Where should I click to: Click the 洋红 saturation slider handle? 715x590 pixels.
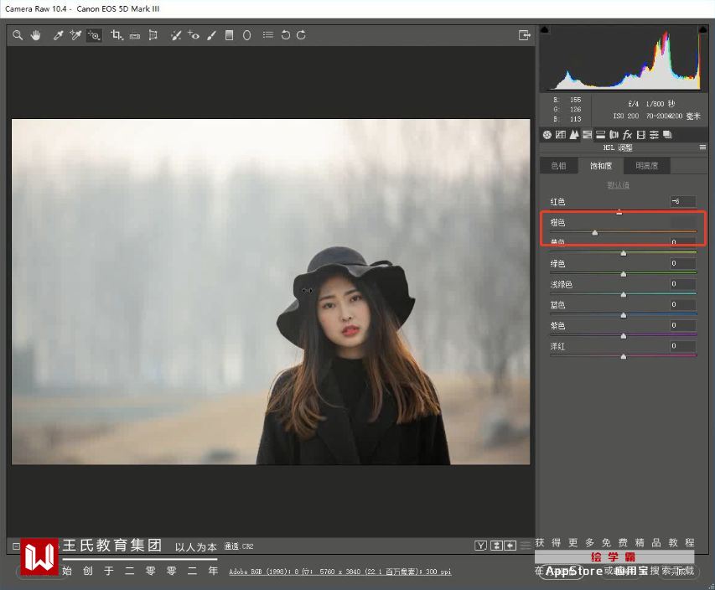point(624,356)
